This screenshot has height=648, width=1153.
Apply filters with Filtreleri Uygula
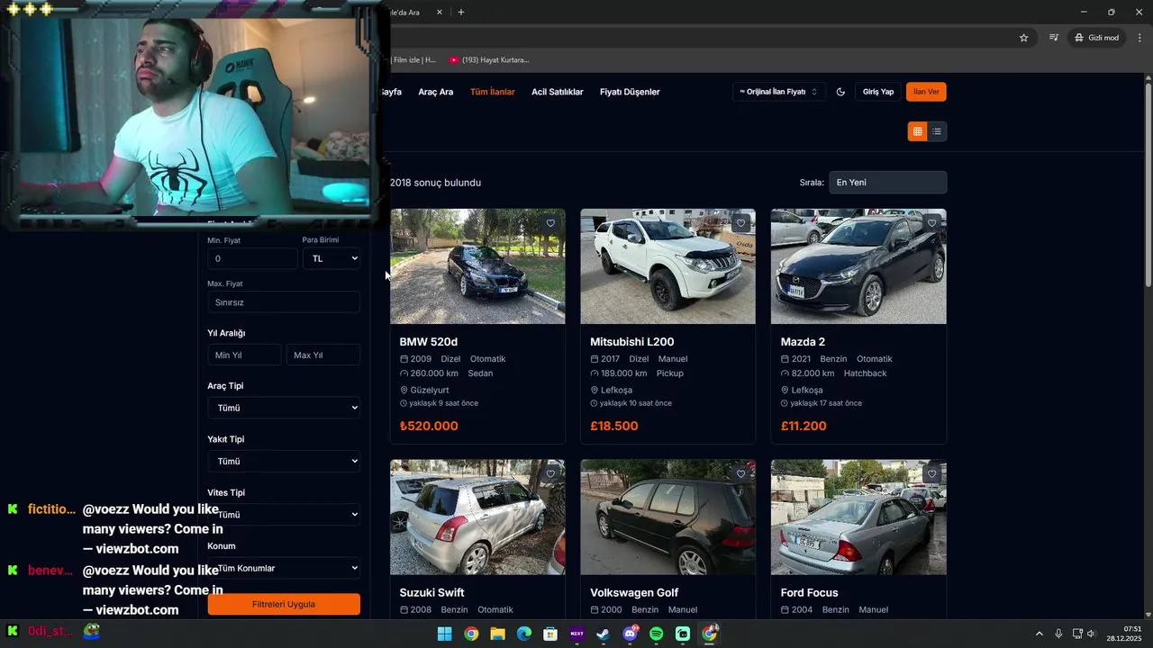pyautogui.click(x=284, y=604)
